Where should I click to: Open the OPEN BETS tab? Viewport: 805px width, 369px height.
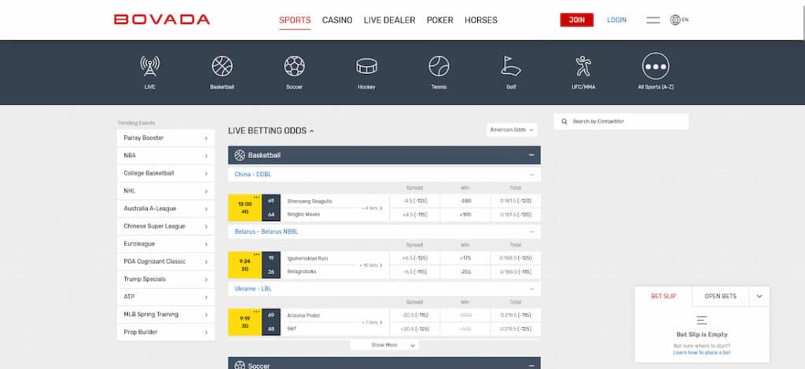pyautogui.click(x=720, y=297)
